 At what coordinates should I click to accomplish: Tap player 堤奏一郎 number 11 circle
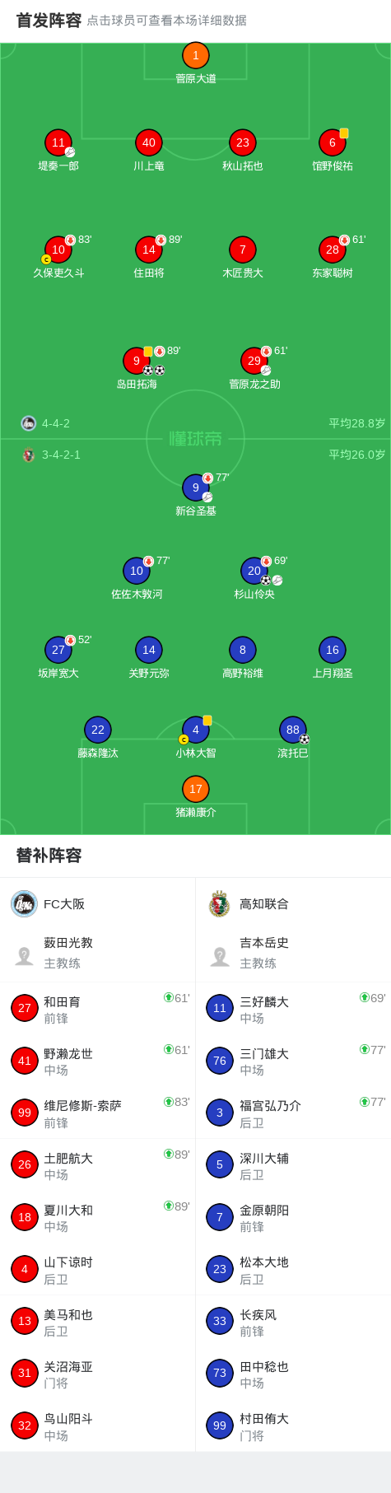click(58, 142)
